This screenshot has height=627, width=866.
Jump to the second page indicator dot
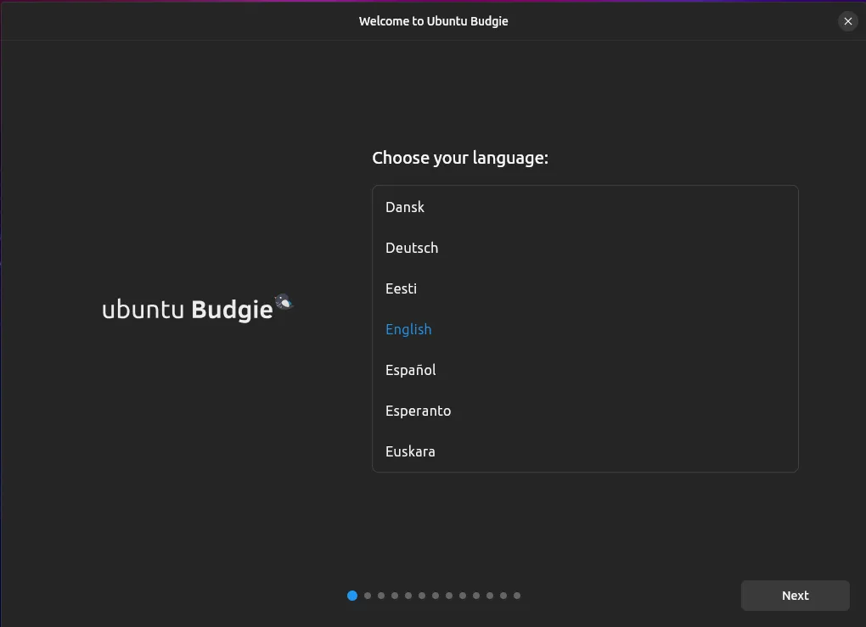[368, 596]
